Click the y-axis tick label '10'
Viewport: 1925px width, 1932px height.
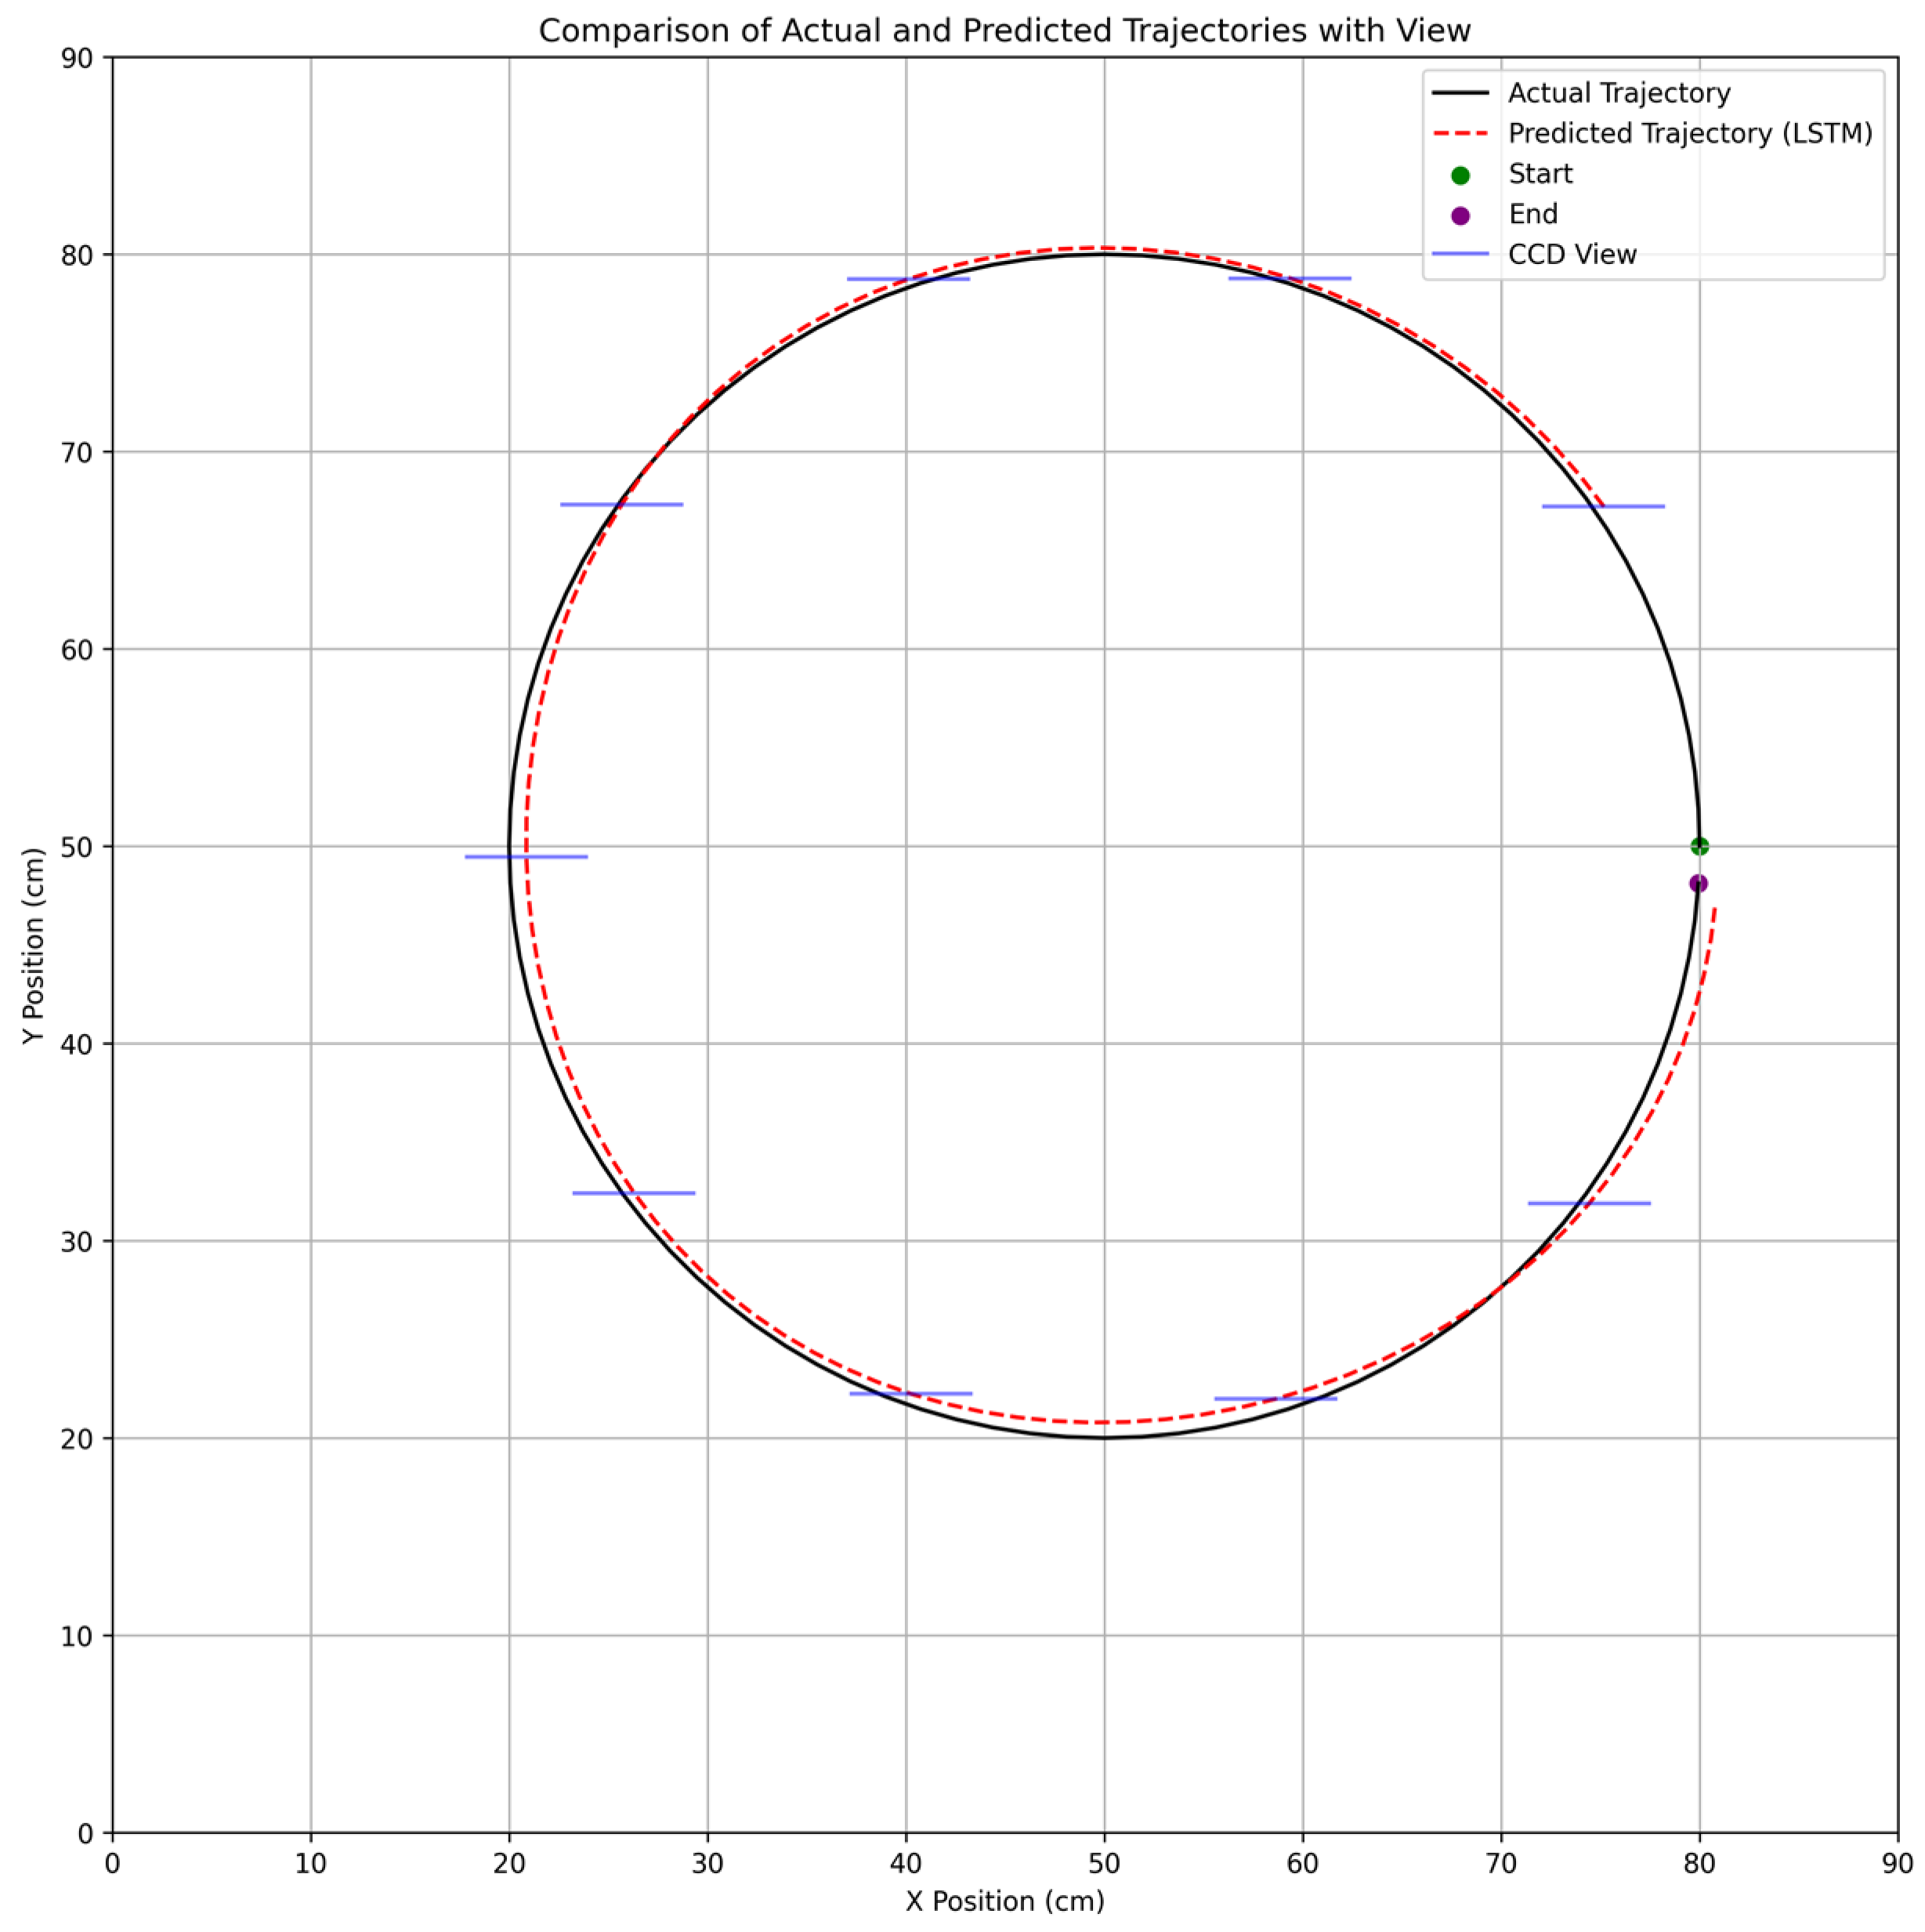click(77, 1636)
